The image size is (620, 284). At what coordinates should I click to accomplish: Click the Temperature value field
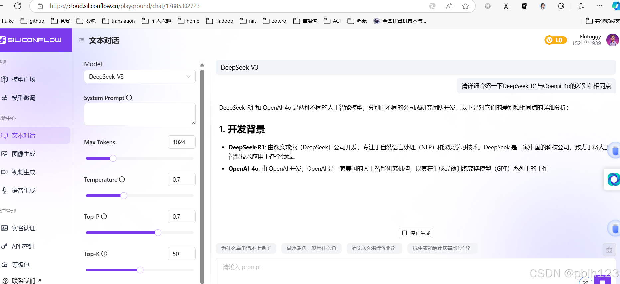pyautogui.click(x=182, y=179)
